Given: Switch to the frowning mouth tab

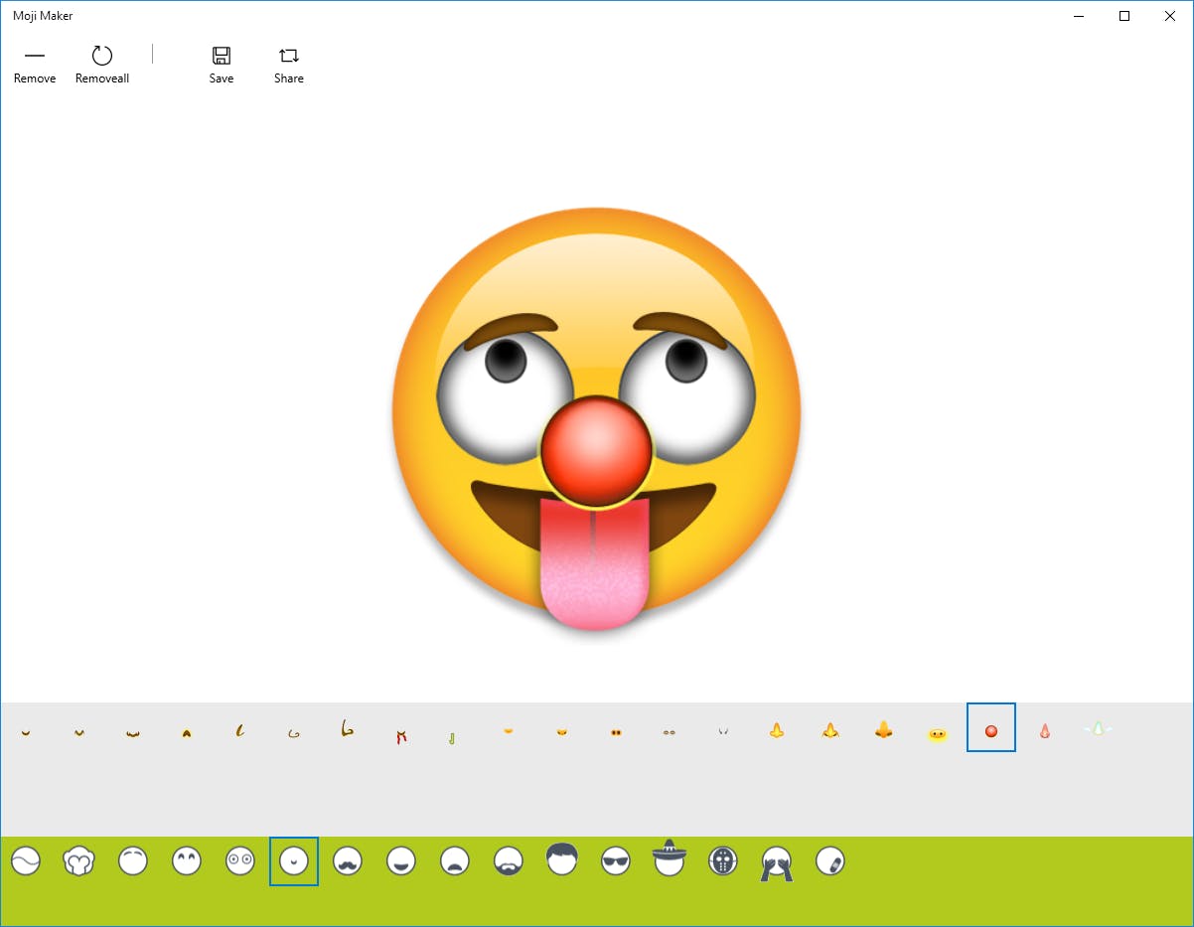Looking at the screenshot, I should coord(454,860).
